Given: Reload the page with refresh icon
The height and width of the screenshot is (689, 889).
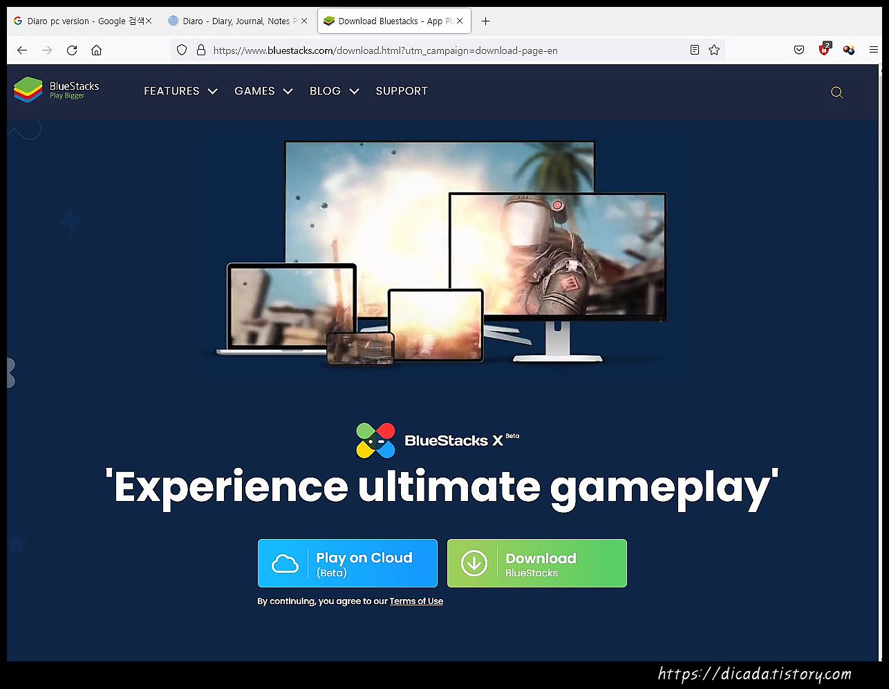Looking at the screenshot, I should click(x=72, y=50).
